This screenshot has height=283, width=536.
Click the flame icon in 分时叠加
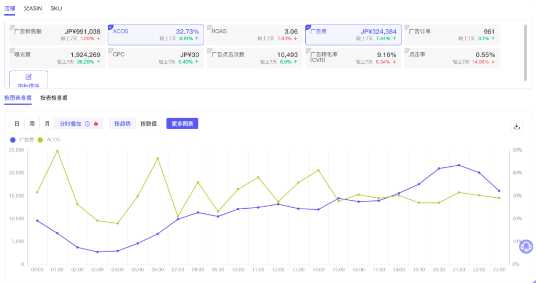(96, 124)
